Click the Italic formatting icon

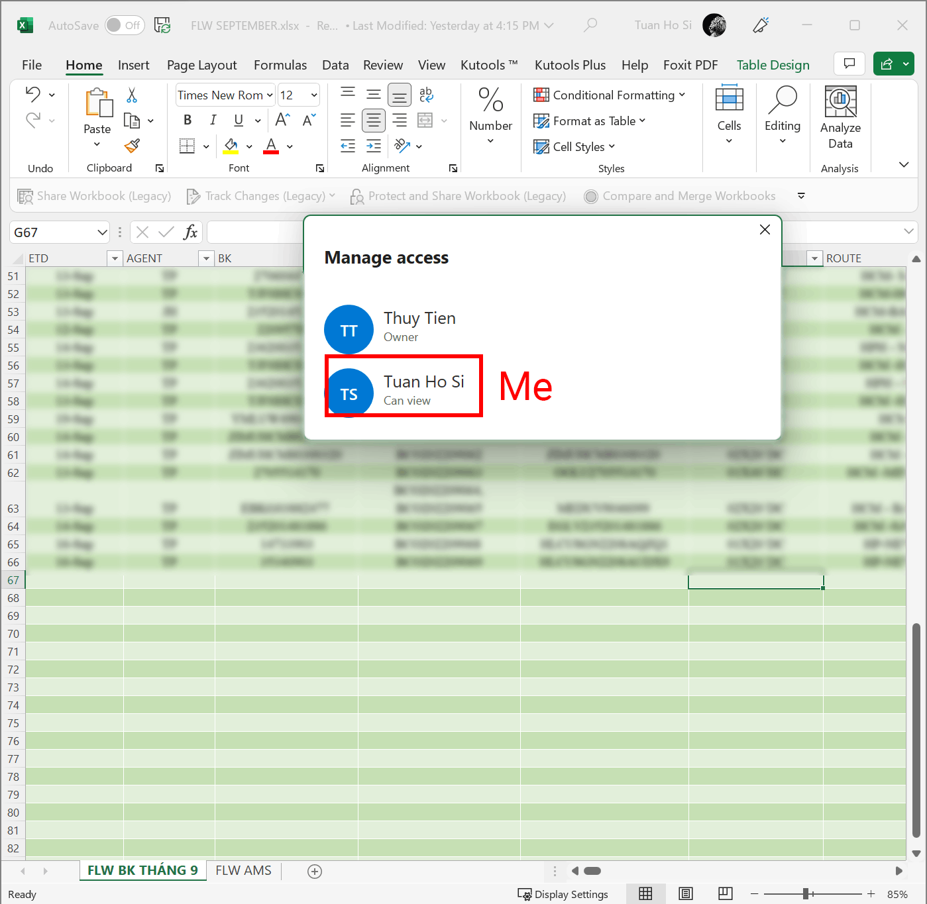coord(213,120)
